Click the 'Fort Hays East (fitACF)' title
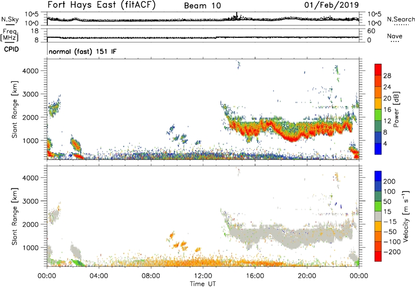The height and width of the screenshot is (287, 415). (x=102, y=5)
